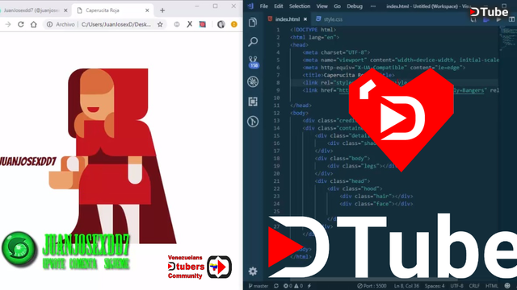
Task: Click the code text meta charset="UTF-8" on line 4
Action: 336,52
